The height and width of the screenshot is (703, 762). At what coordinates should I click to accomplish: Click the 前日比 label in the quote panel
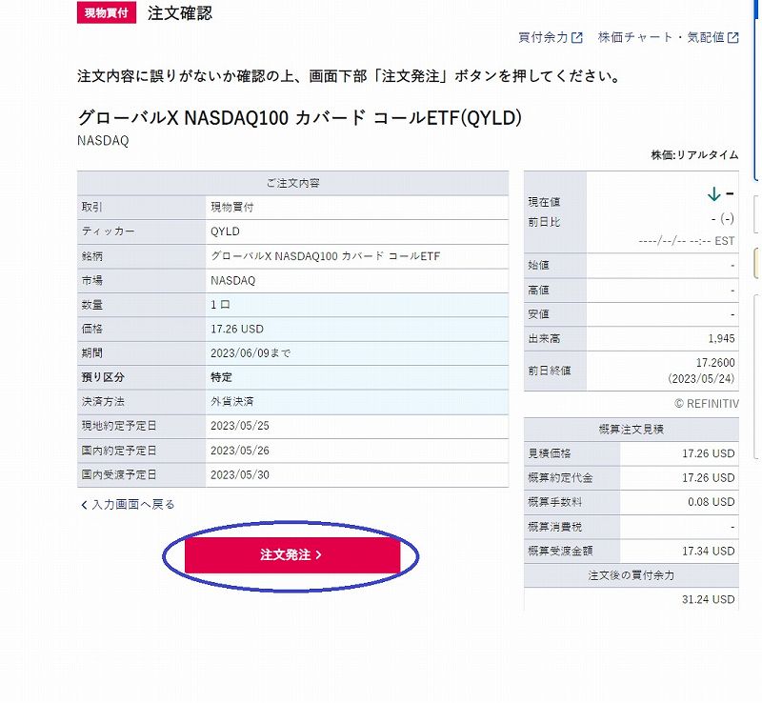pyautogui.click(x=544, y=222)
